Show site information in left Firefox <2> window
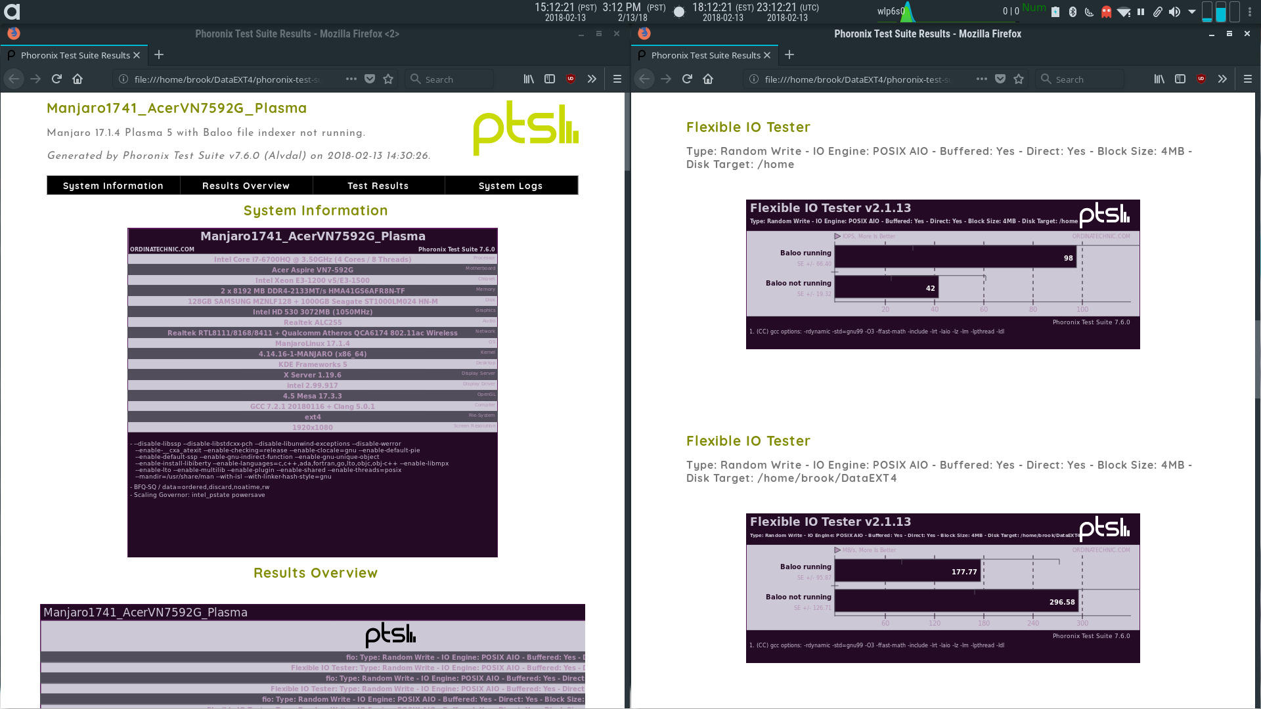 pos(123,79)
